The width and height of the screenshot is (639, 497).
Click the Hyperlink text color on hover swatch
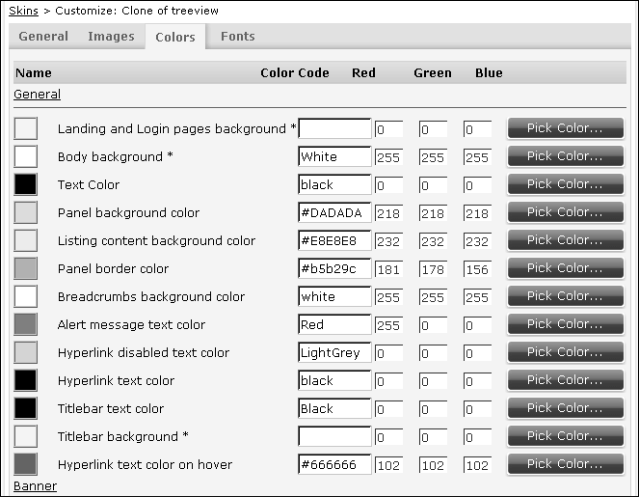point(26,464)
